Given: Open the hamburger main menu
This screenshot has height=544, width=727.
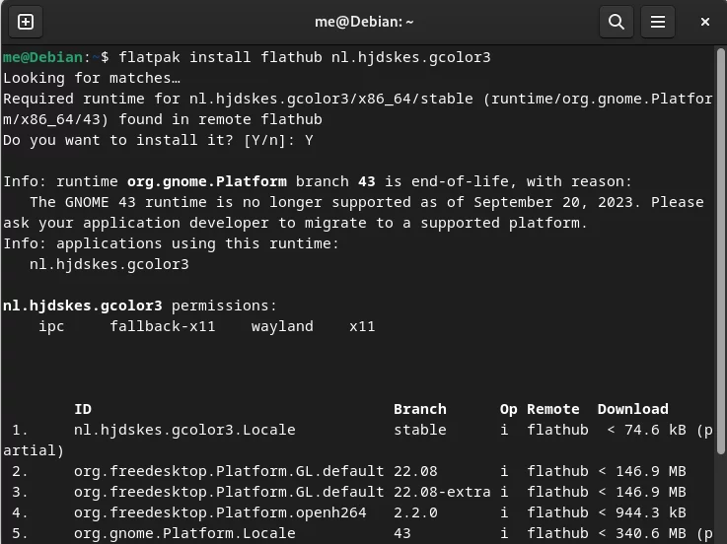Looking at the screenshot, I should [x=657, y=22].
